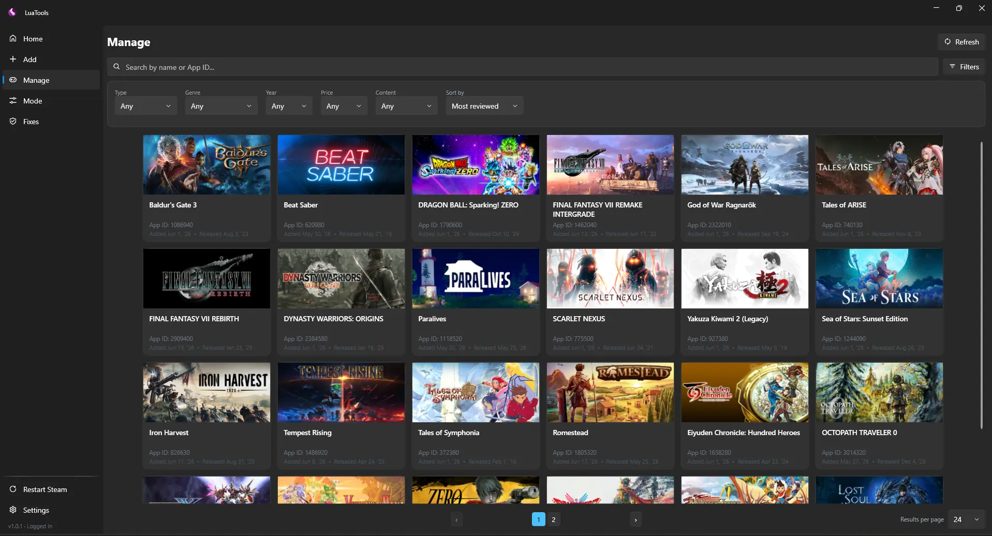The width and height of the screenshot is (992, 536).
Task: Click the 'Paralives' title text
Action: [432, 319]
